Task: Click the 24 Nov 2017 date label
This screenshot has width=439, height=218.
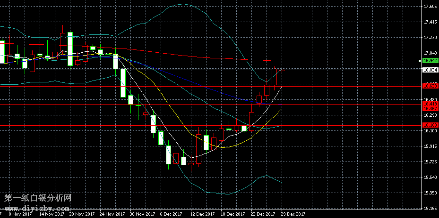Action: (112, 214)
